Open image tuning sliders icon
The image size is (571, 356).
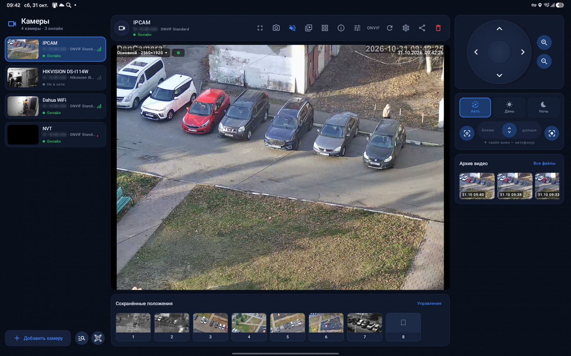point(357,28)
